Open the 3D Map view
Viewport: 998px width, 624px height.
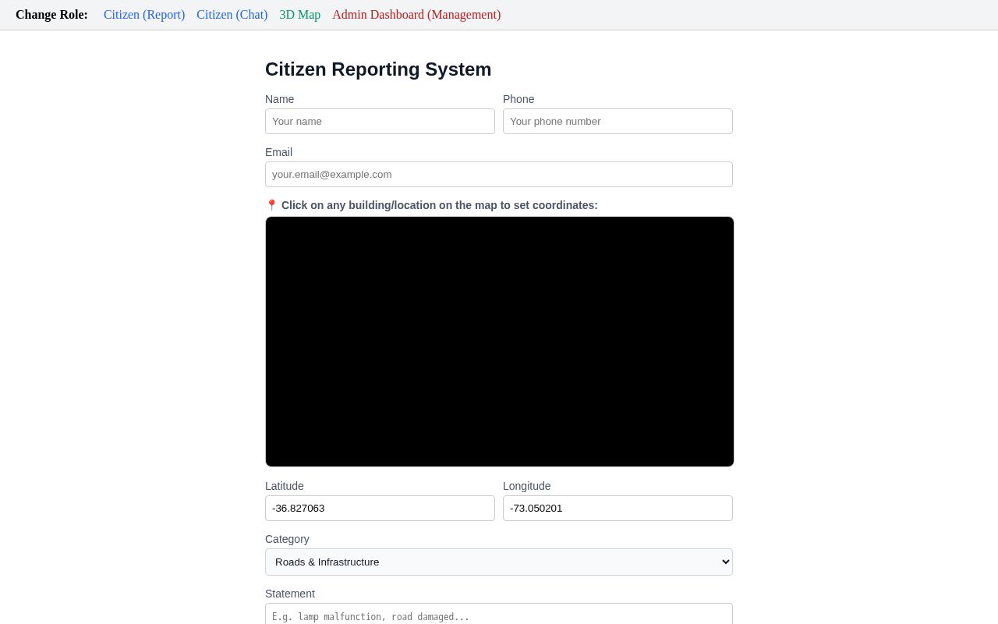[300, 15]
